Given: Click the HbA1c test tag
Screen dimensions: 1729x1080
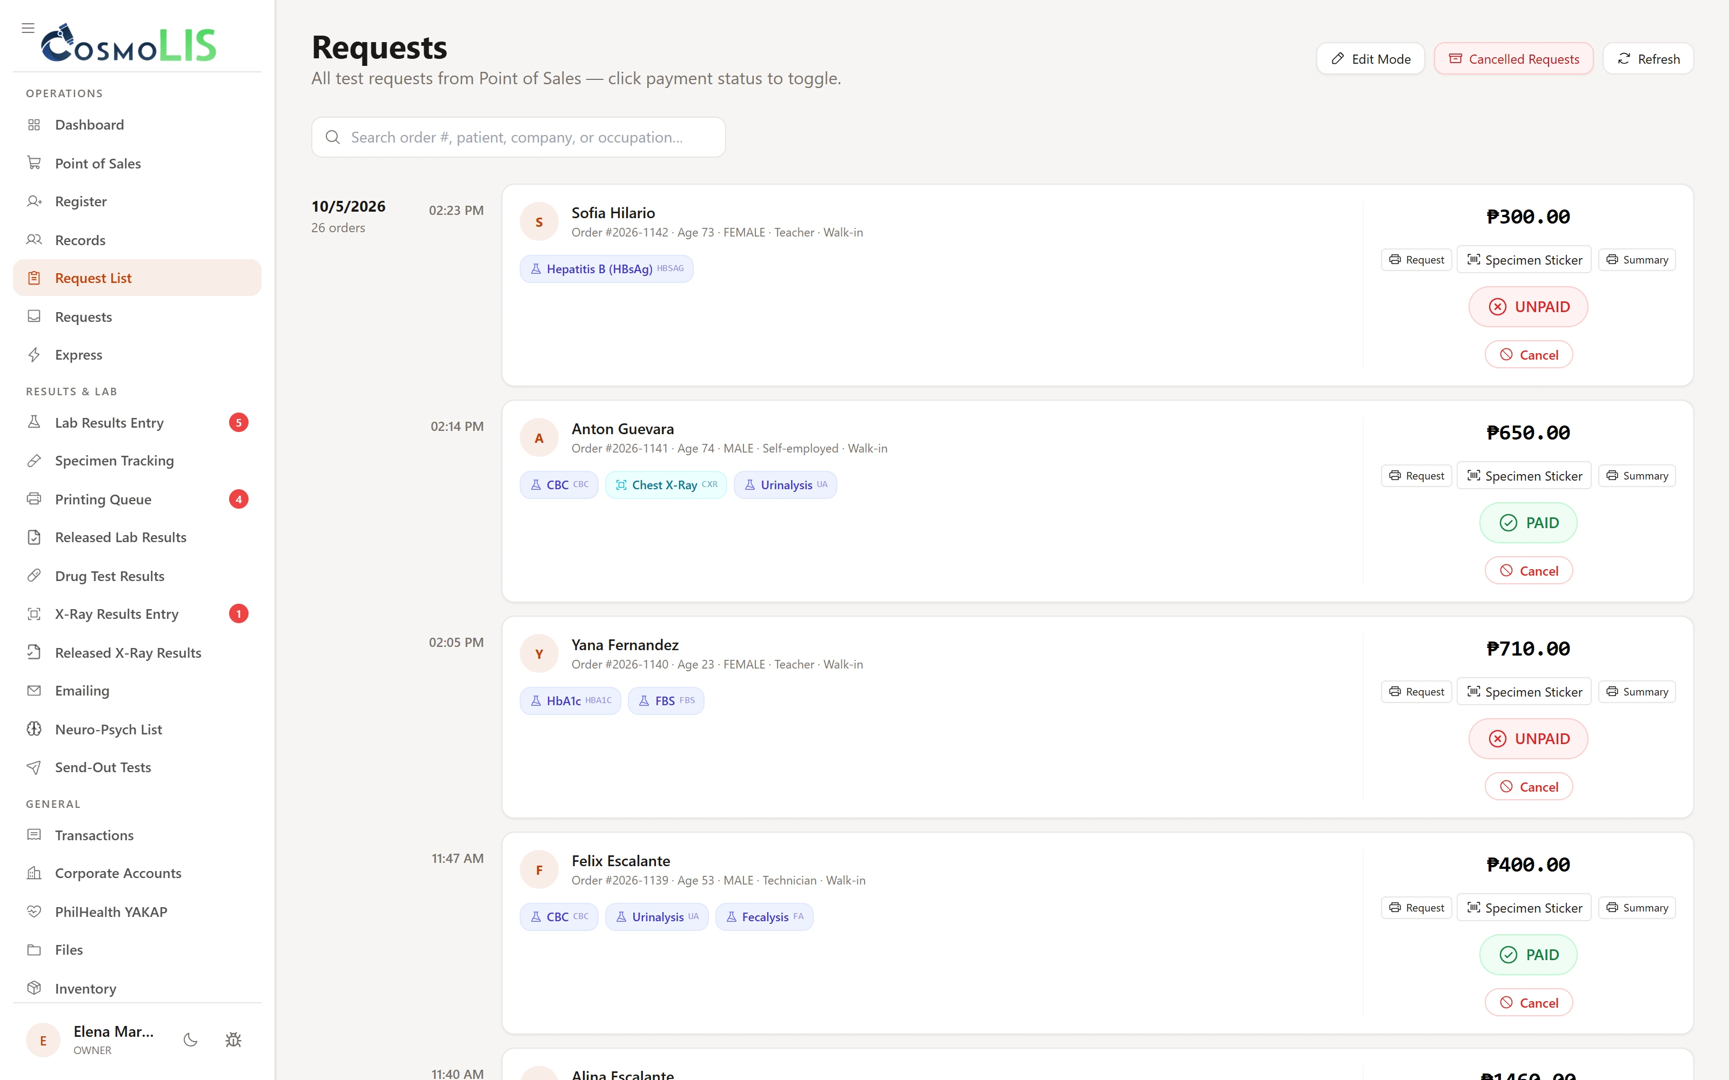Looking at the screenshot, I should coord(570,701).
